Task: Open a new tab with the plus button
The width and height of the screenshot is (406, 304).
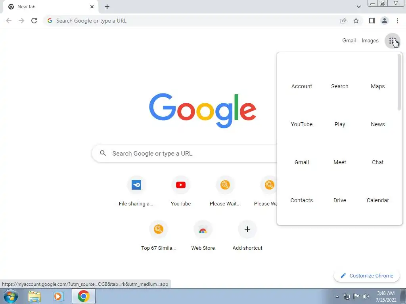Action: point(107,7)
